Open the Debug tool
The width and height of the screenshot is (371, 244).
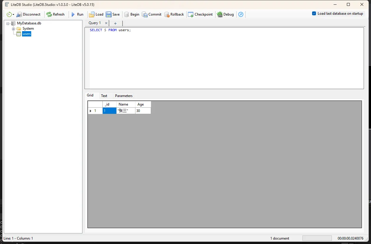click(225, 14)
